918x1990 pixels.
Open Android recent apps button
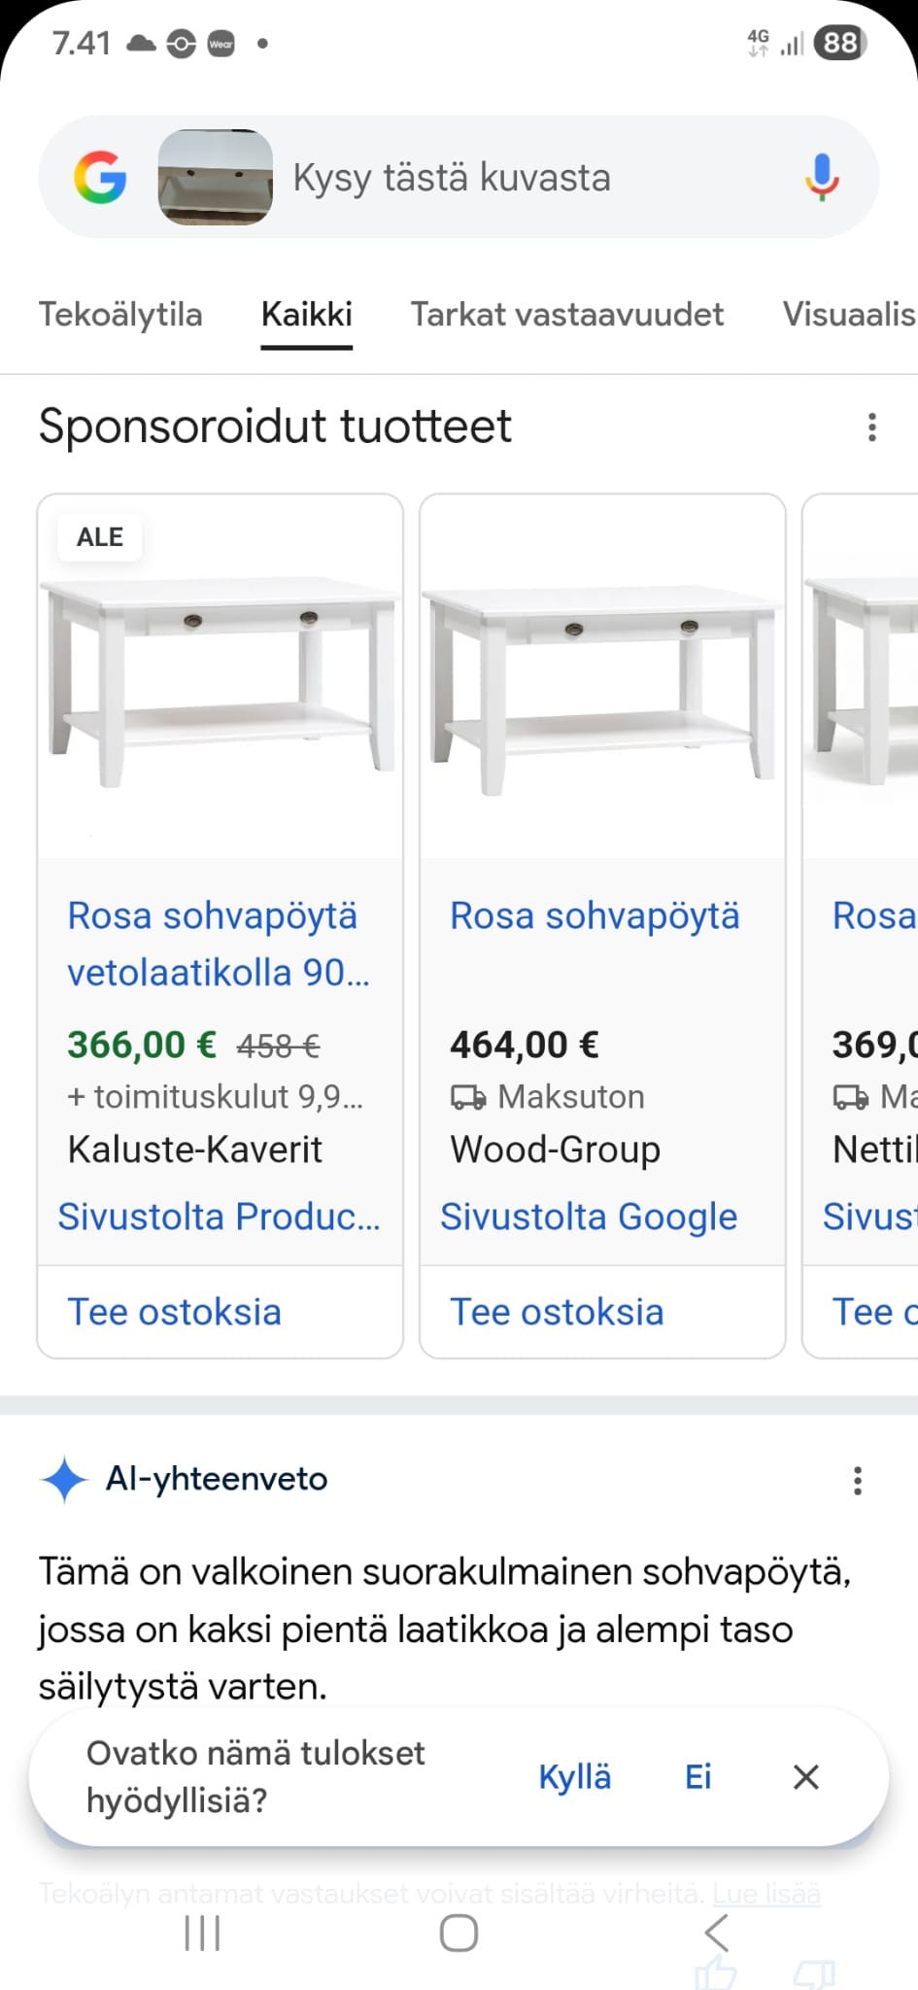[202, 1933]
